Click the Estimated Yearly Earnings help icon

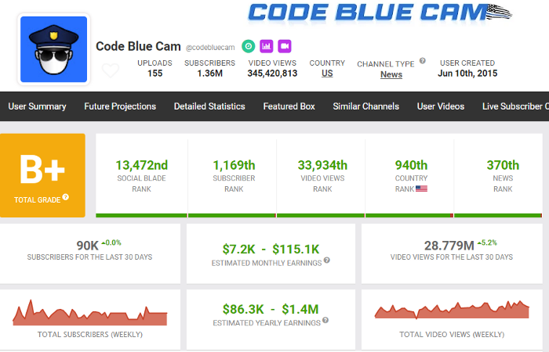325,320
